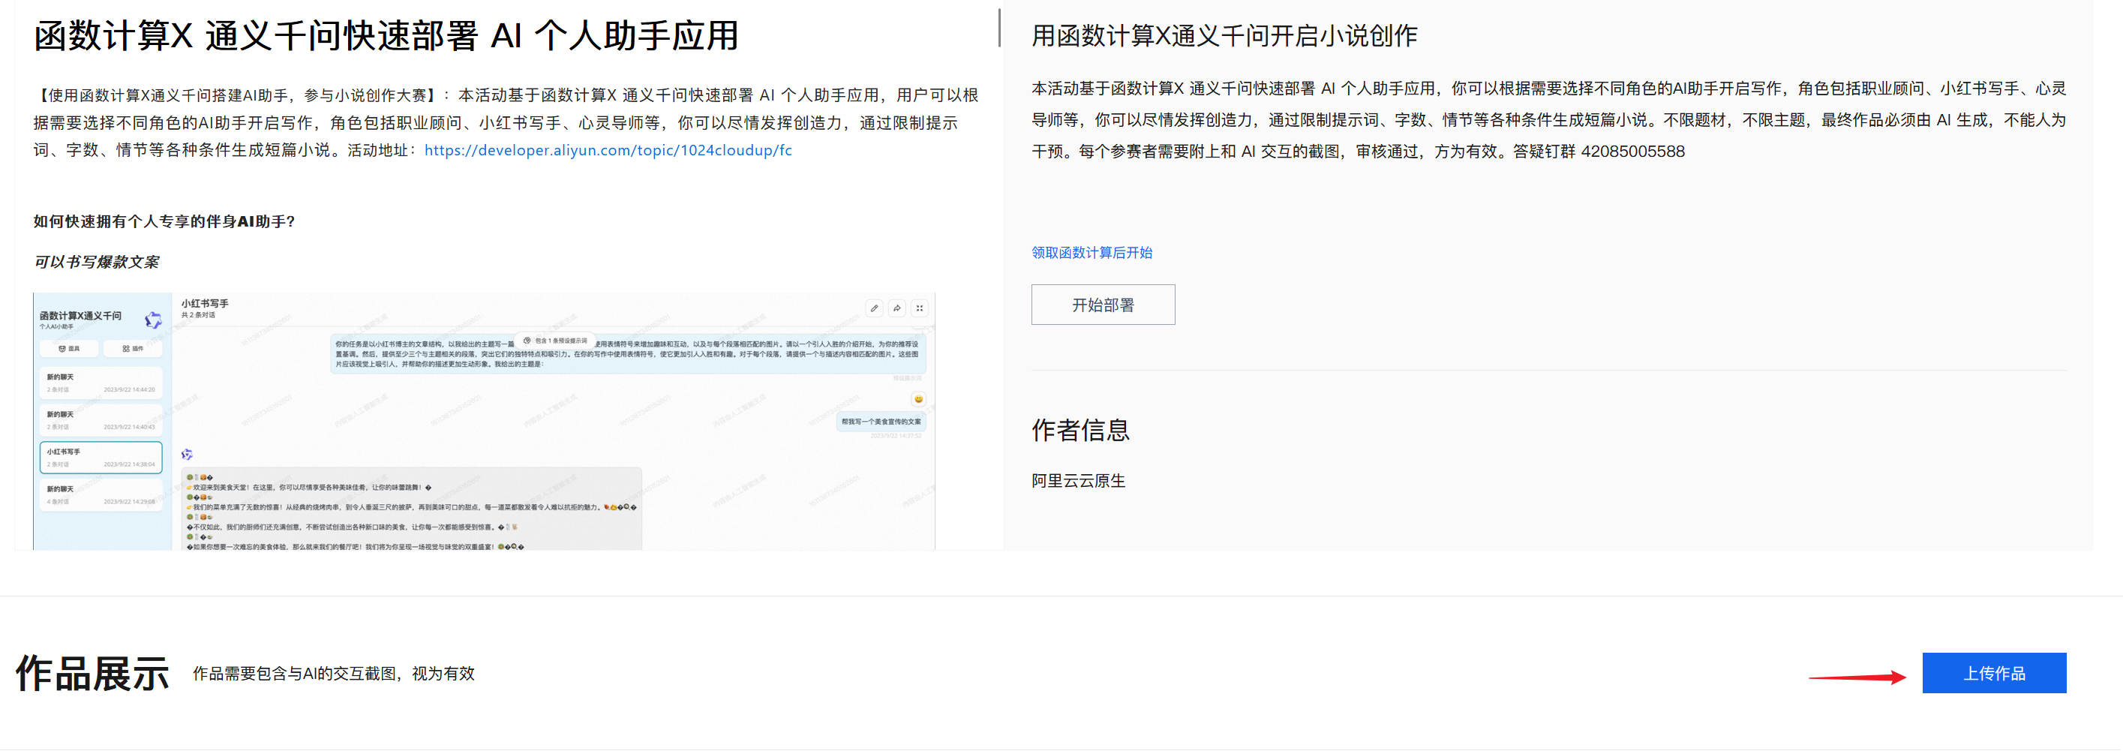The height and width of the screenshot is (751, 2123).
Task: Click the 插件 plugin button in screenshot sidebar
Action: (133, 349)
